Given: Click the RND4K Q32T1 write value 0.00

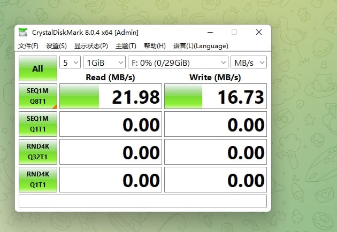Looking at the screenshot, I should tap(216, 152).
